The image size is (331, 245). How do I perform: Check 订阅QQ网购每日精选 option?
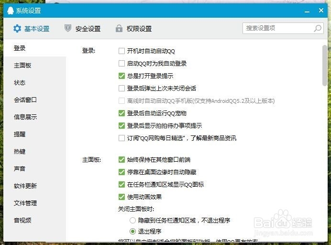(x=121, y=138)
